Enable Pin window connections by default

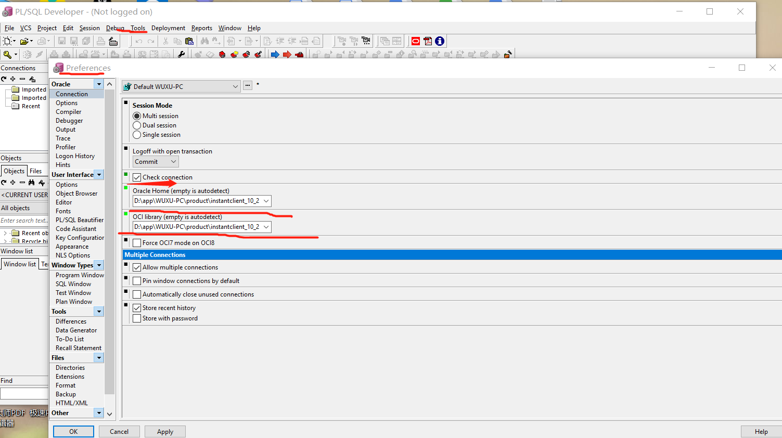137,281
